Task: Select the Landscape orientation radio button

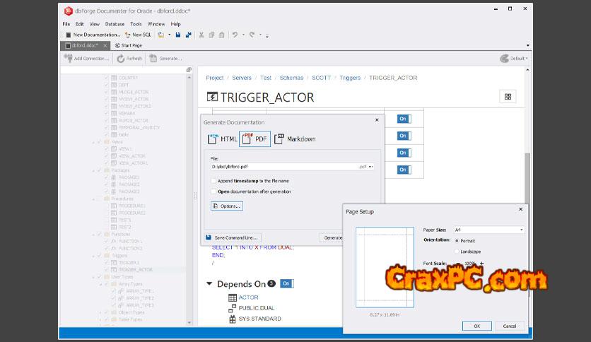Action: [x=457, y=251]
